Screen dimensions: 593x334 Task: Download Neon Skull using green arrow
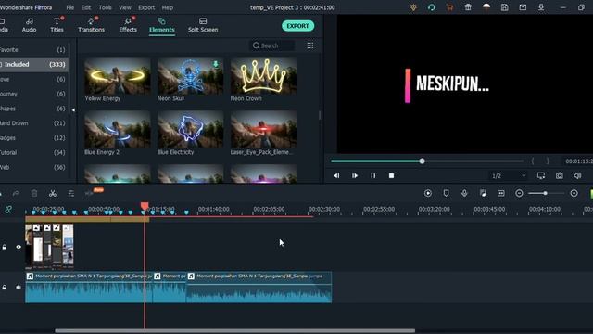(216, 64)
